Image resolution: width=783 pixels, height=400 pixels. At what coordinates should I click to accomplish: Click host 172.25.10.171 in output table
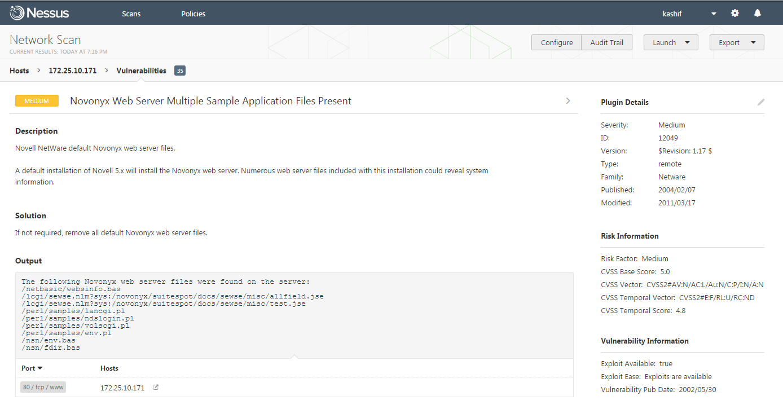pyautogui.click(x=122, y=388)
